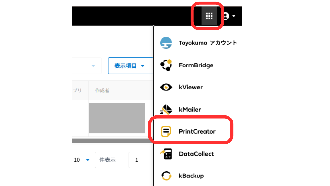330x186 pixels.
Task: Click the kViewer eye icon
Action: 166,87
